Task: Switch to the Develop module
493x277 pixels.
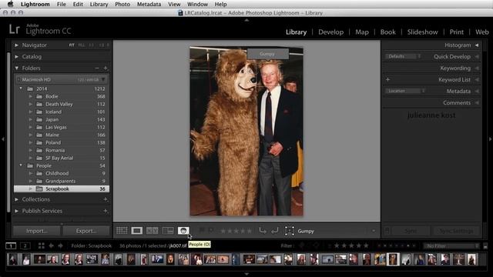Action: coord(330,32)
